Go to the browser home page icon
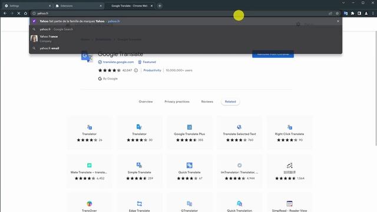This screenshot has height=212, width=377. (25, 14)
